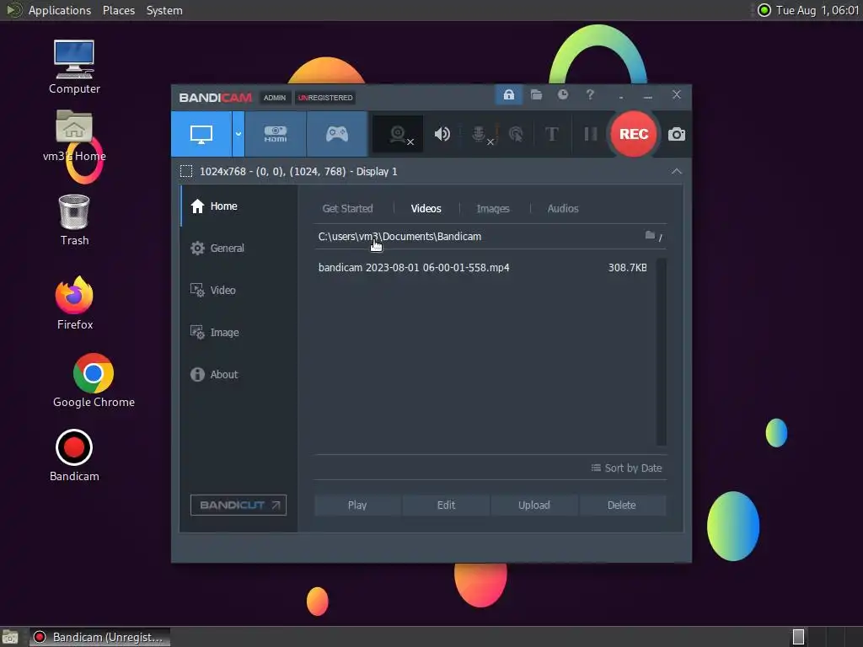Select screen recording mode
The height and width of the screenshot is (647, 863).
(201, 134)
